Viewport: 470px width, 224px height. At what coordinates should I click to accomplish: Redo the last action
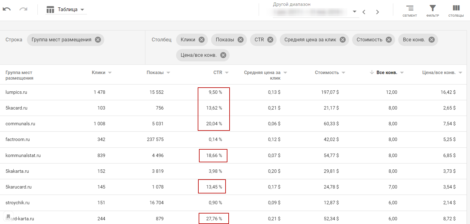pyautogui.click(x=24, y=9)
